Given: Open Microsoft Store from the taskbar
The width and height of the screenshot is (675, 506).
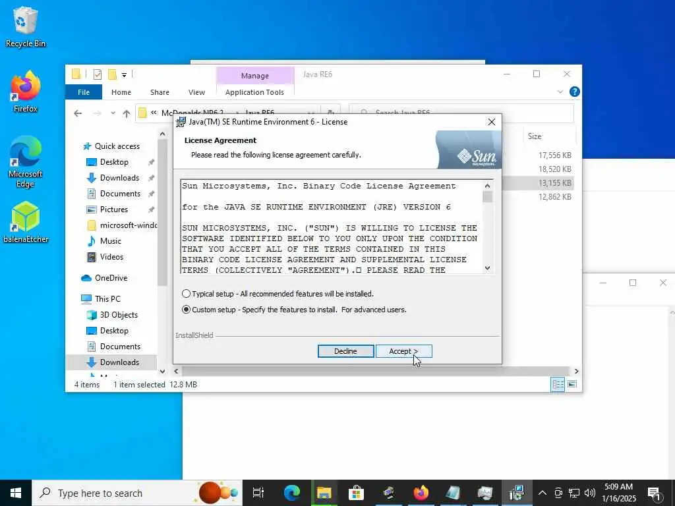Looking at the screenshot, I should coord(357,493).
